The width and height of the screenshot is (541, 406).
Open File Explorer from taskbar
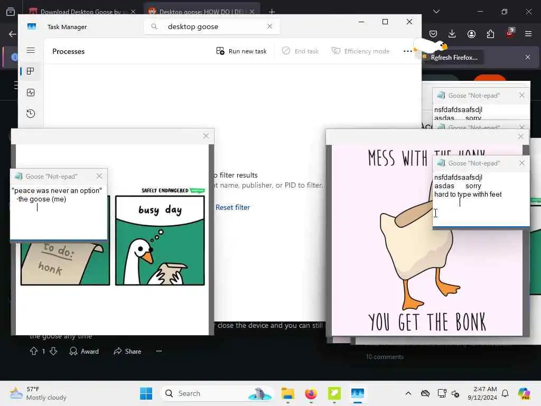pyautogui.click(x=288, y=393)
